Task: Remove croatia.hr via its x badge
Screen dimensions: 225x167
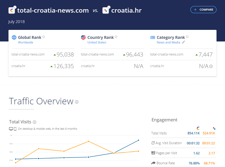Action: coord(109,7)
